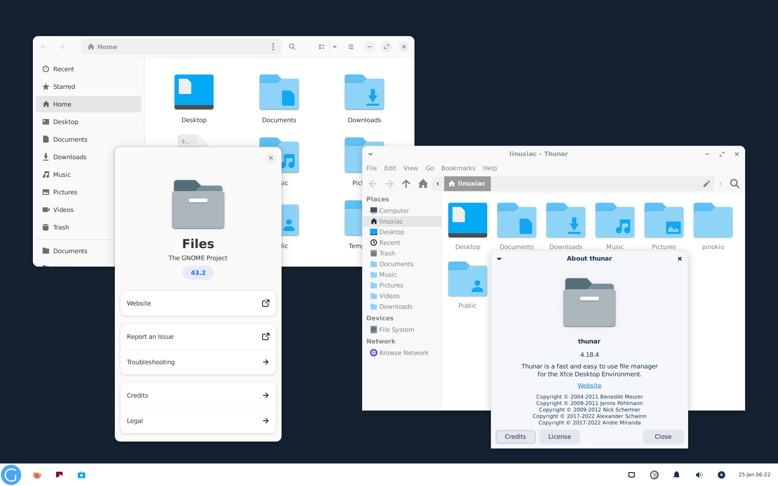Image resolution: width=778 pixels, height=486 pixels.
Task: Open Trash in GNOME Files sidebar
Action: (x=75, y=227)
